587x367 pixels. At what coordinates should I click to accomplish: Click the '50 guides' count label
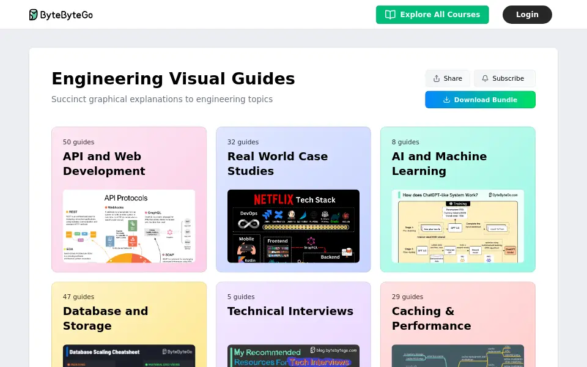click(79, 142)
